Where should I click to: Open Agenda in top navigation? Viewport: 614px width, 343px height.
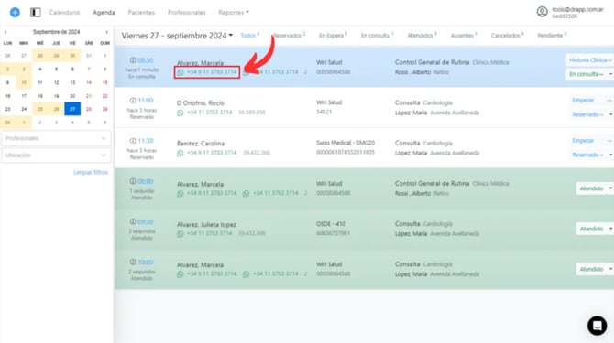pyautogui.click(x=104, y=13)
